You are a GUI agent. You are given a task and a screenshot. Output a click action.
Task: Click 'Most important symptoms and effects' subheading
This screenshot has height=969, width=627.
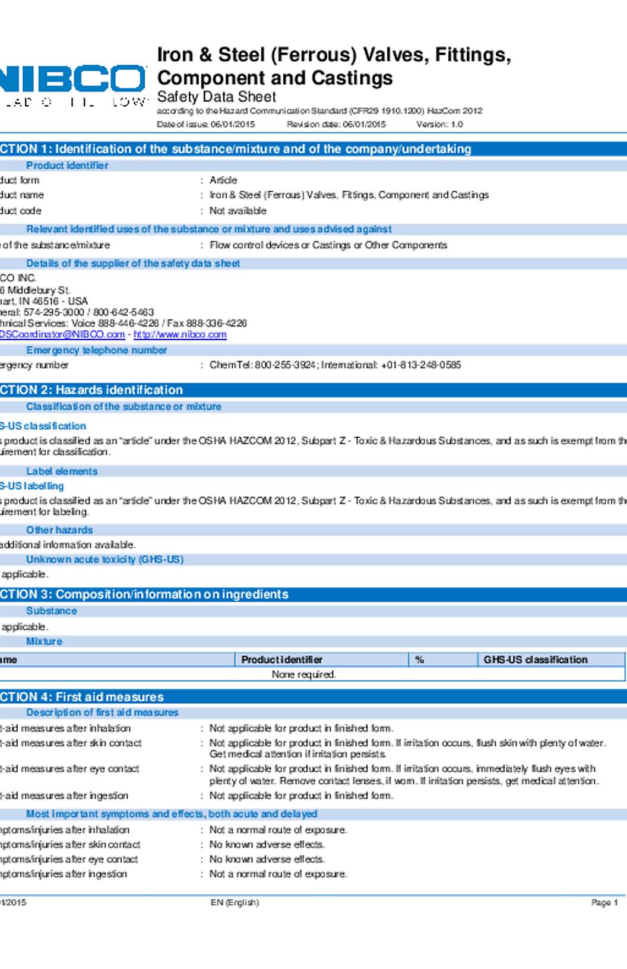click(172, 814)
